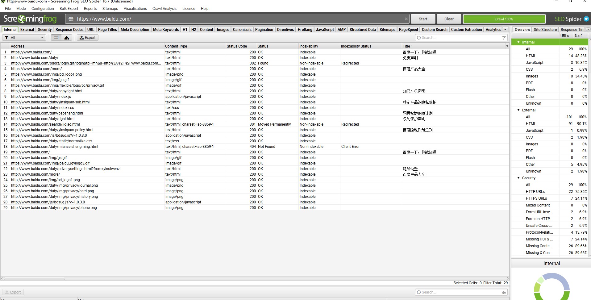Sort by the Indexability Status column header
The image size is (591, 300).
371,46
